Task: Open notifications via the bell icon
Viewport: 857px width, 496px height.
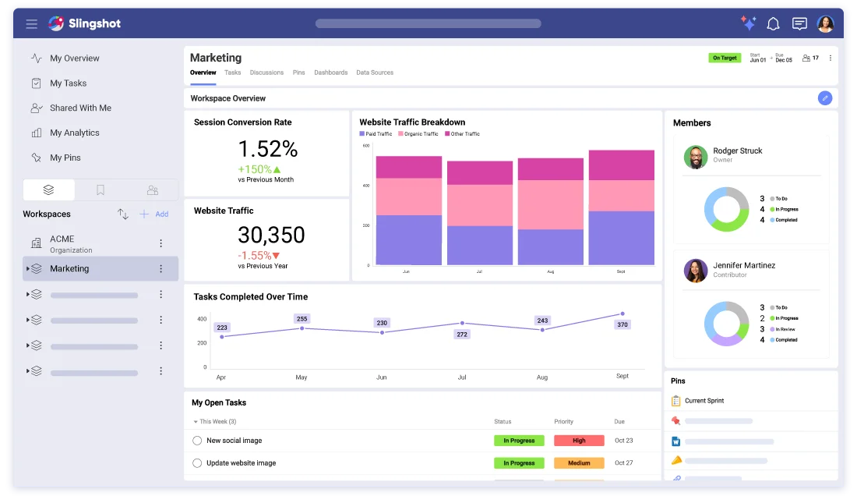Action: click(x=773, y=24)
